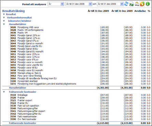Open the green information icon

point(148,4)
